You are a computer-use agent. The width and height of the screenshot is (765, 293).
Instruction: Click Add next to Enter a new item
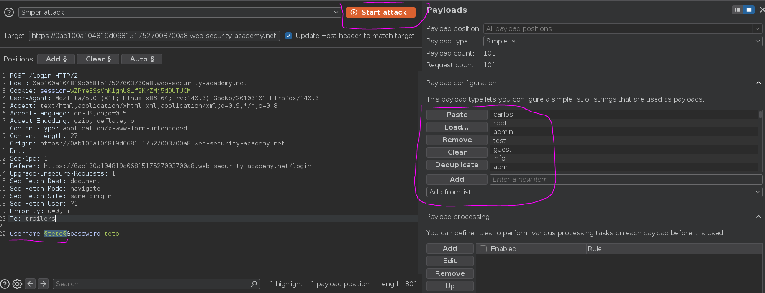coord(457,179)
